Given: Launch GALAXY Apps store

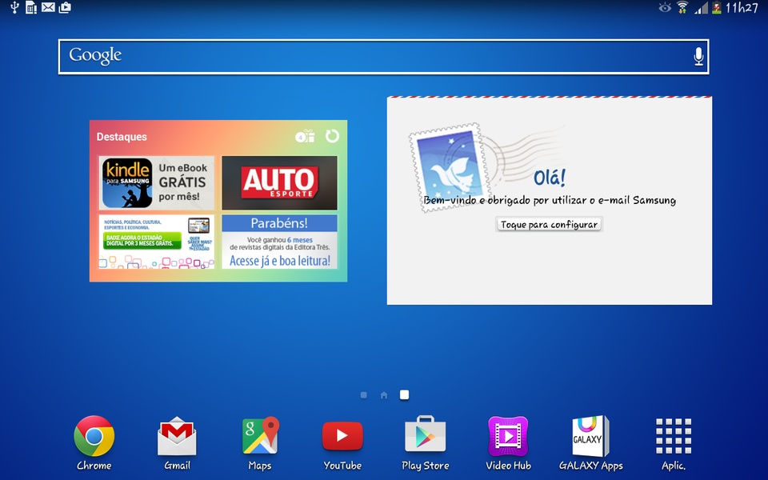Looking at the screenshot, I should pyautogui.click(x=590, y=436).
